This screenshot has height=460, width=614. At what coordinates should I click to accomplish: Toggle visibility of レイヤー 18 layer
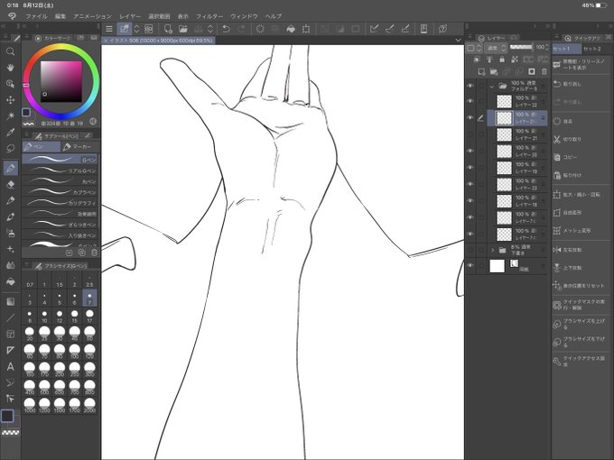click(x=470, y=201)
